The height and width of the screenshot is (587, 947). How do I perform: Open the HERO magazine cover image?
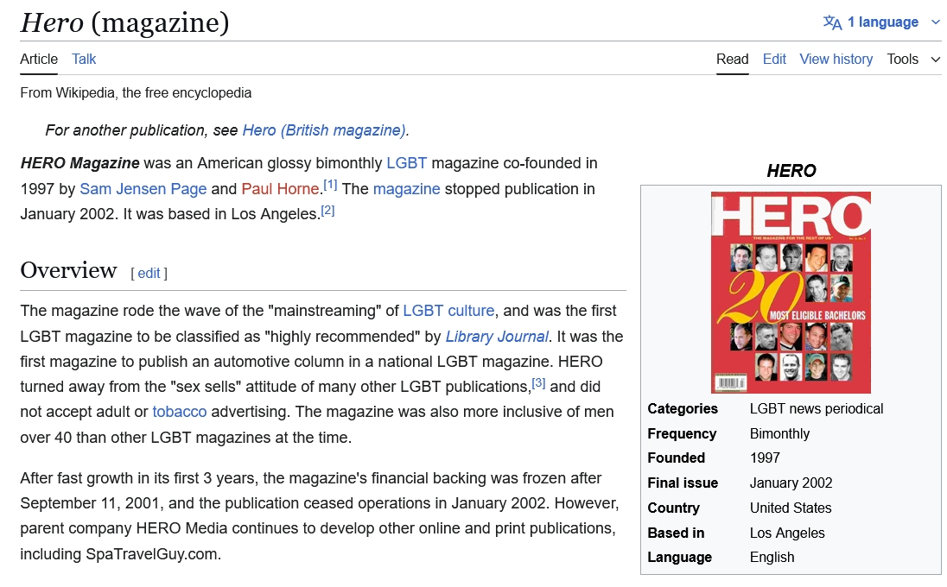point(791,293)
